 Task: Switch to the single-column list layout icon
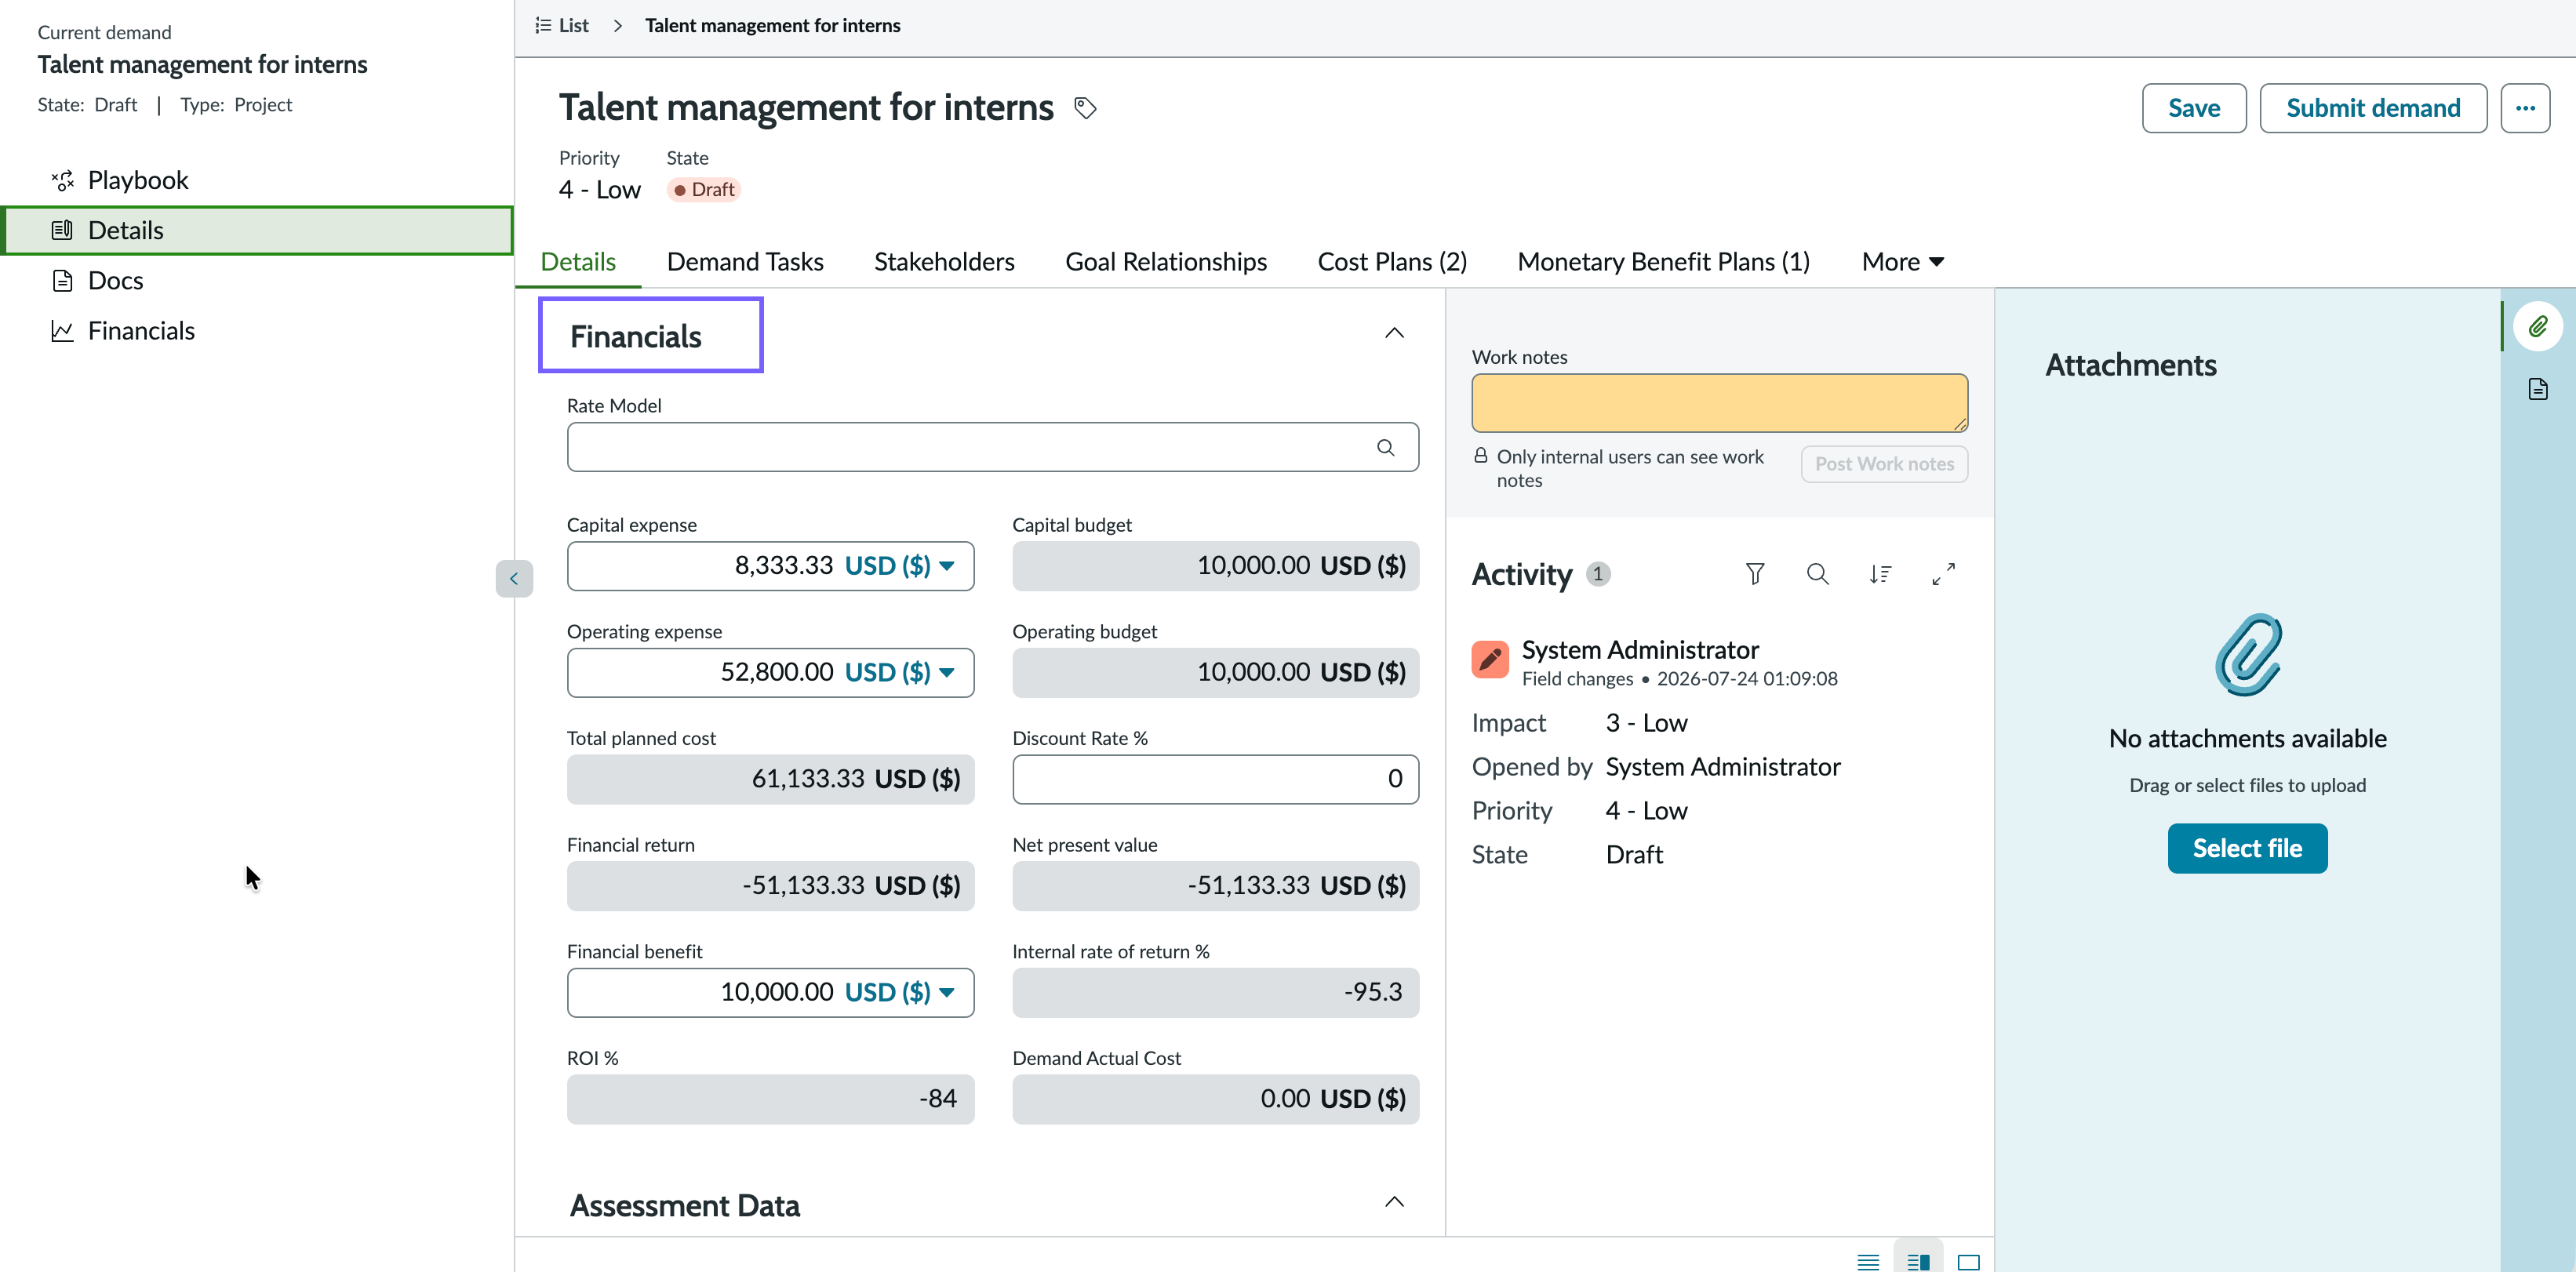1867,1261
